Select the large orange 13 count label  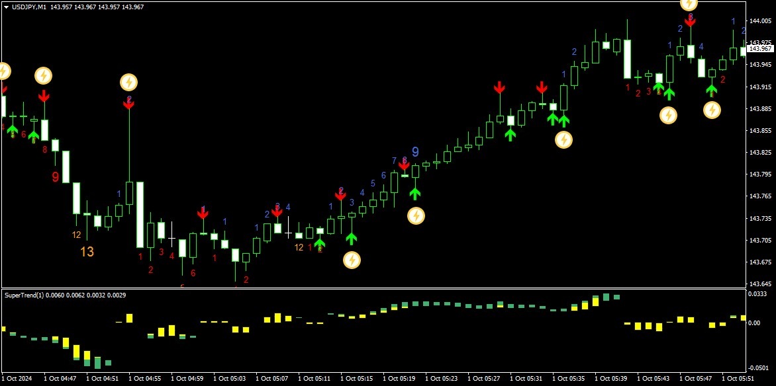pyautogui.click(x=87, y=252)
